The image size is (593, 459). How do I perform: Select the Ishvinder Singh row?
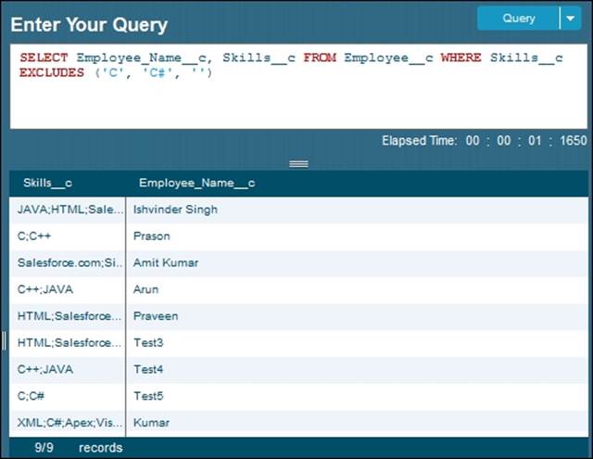click(176, 210)
